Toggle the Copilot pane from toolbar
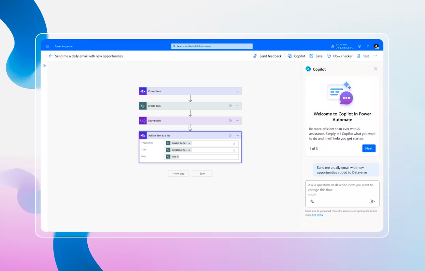The height and width of the screenshot is (271, 425). (296, 56)
